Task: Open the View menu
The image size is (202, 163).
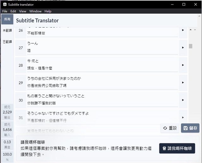Action: tap(22, 11)
